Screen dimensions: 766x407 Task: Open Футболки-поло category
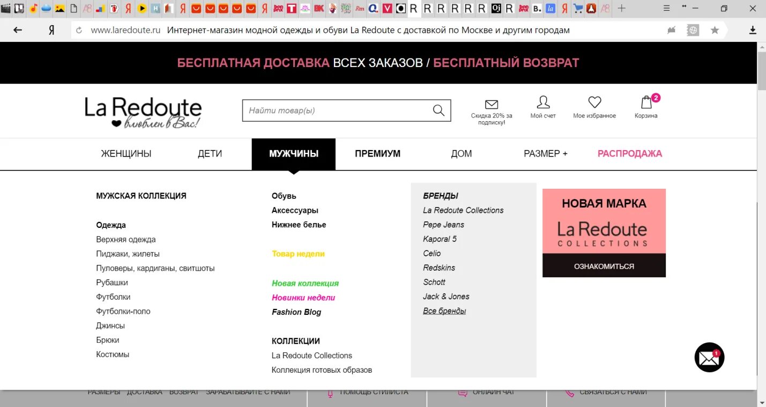click(123, 312)
